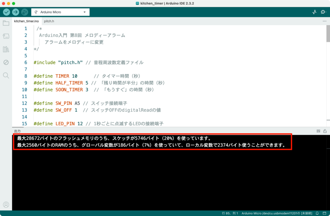Toggle word wrap in output panel
330x216 pixels.
tap(318, 131)
